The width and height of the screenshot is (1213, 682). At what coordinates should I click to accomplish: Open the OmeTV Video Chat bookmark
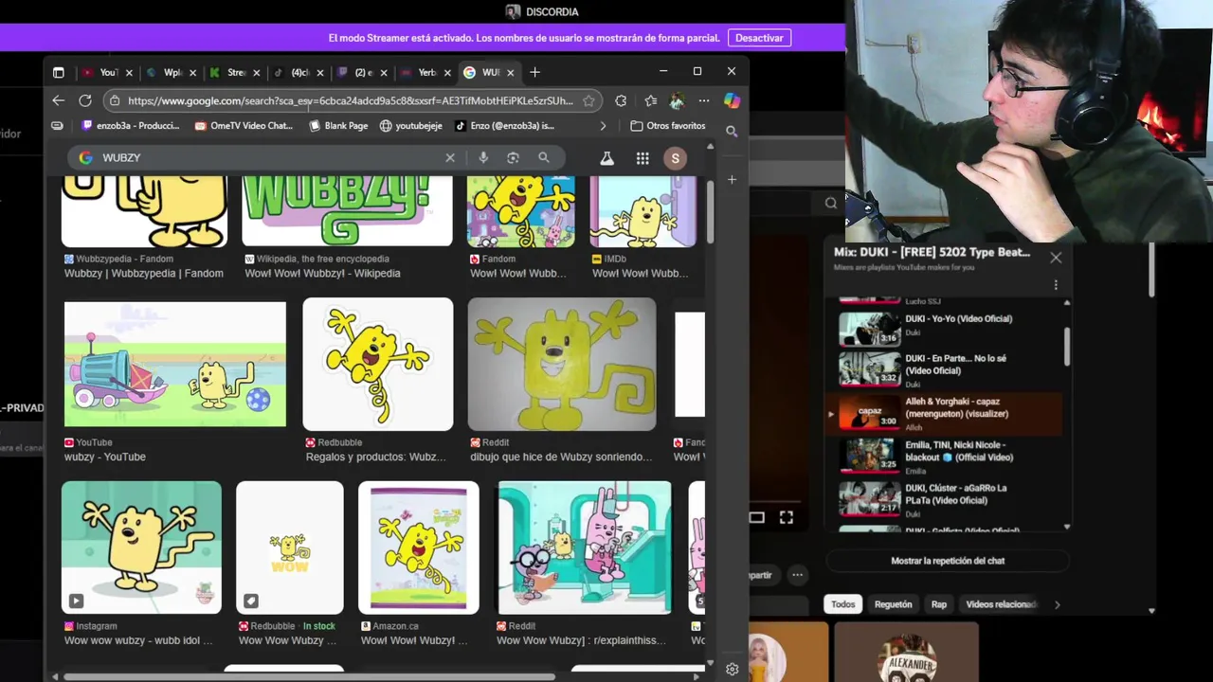(x=244, y=125)
